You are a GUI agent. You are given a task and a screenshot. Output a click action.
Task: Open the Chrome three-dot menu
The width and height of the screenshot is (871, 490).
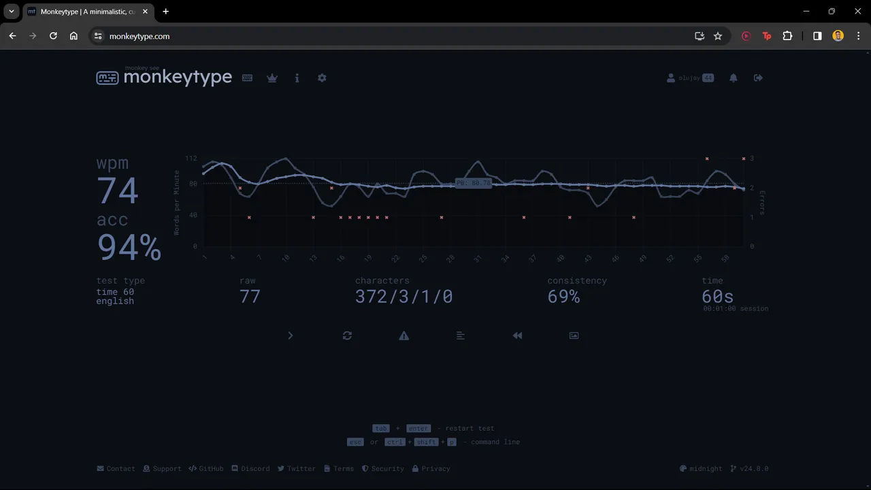858,36
